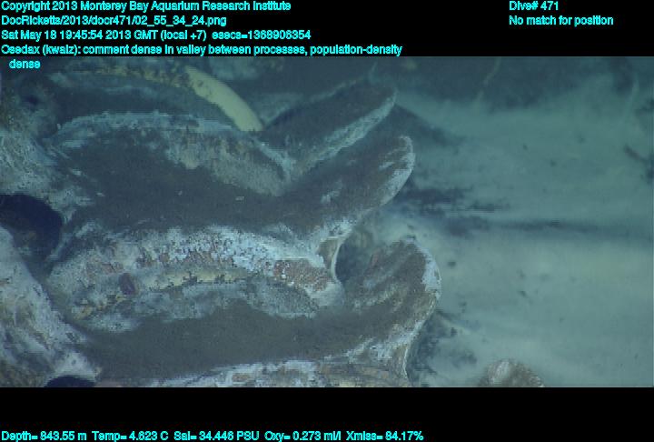
Task: Click the 'No match for position' text
Action: (561, 21)
